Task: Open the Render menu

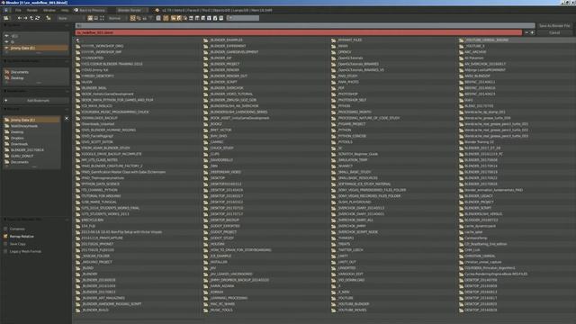Action: (32, 10)
